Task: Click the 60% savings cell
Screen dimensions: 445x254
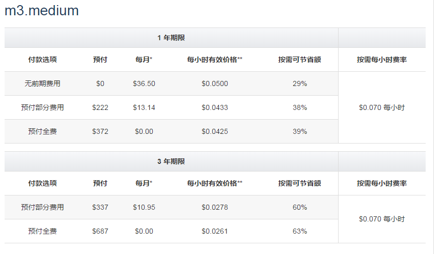Action: pyautogui.click(x=300, y=208)
